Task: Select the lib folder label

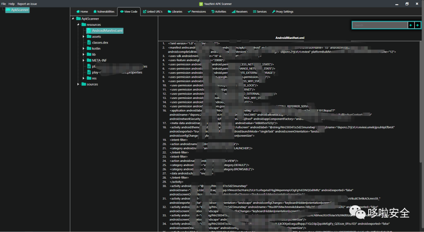Action: click(x=94, y=54)
